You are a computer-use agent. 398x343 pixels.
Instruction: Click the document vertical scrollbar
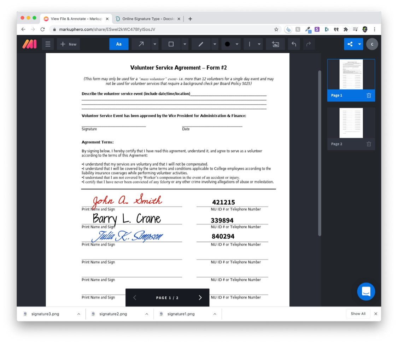click(320, 153)
